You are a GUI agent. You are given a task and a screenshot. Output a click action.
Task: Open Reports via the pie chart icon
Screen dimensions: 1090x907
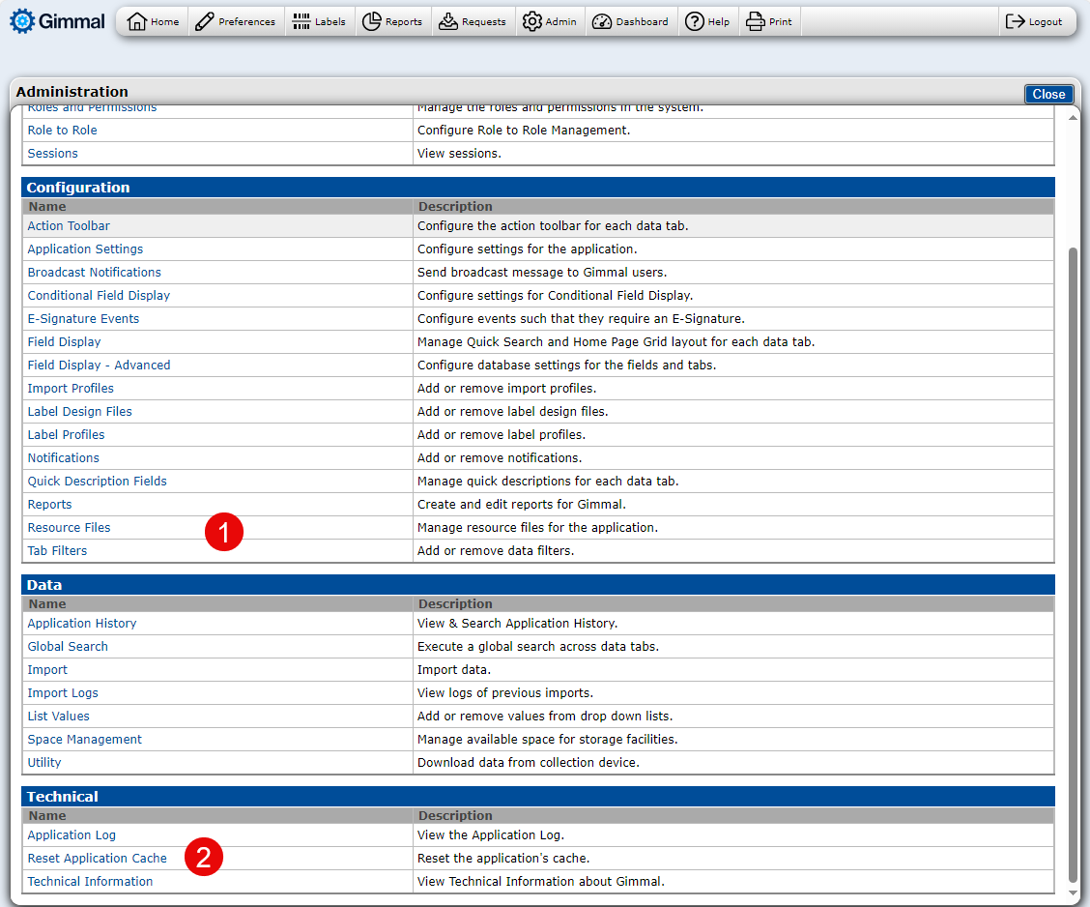(x=371, y=21)
